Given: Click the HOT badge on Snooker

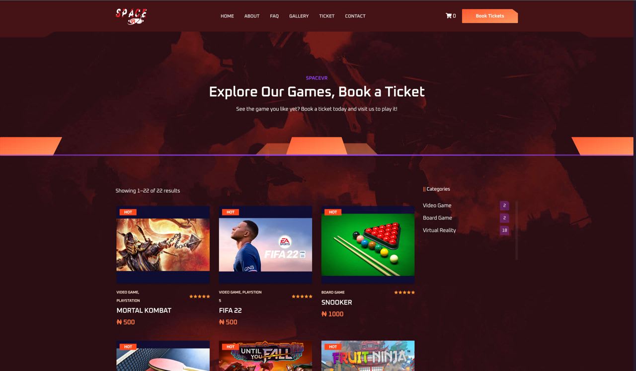Looking at the screenshot, I should coord(333,212).
